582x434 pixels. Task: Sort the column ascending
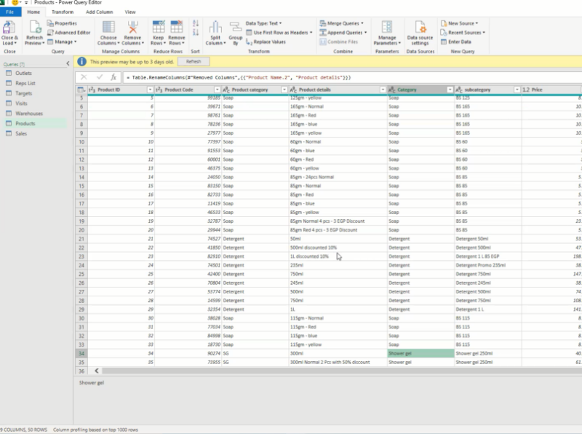(196, 23)
